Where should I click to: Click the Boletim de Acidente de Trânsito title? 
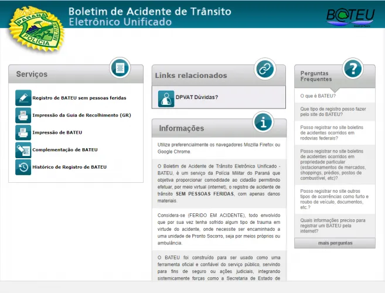click(x=150, y=12)
